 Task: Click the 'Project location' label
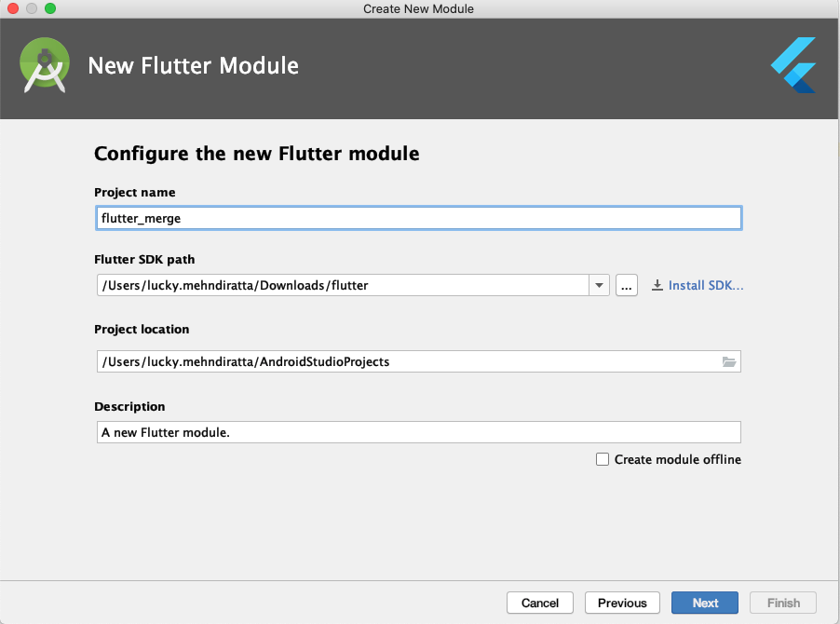(142, 329)
